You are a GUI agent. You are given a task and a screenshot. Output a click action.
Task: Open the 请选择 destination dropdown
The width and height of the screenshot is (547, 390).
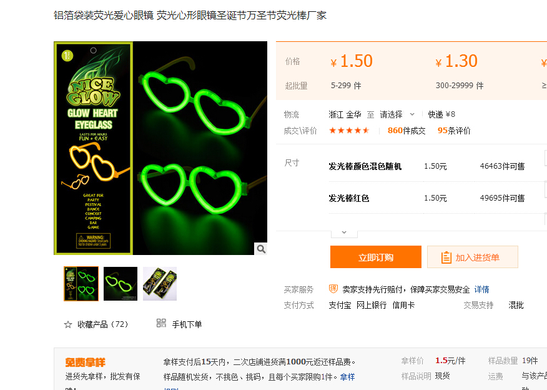[x=397, y=114]
